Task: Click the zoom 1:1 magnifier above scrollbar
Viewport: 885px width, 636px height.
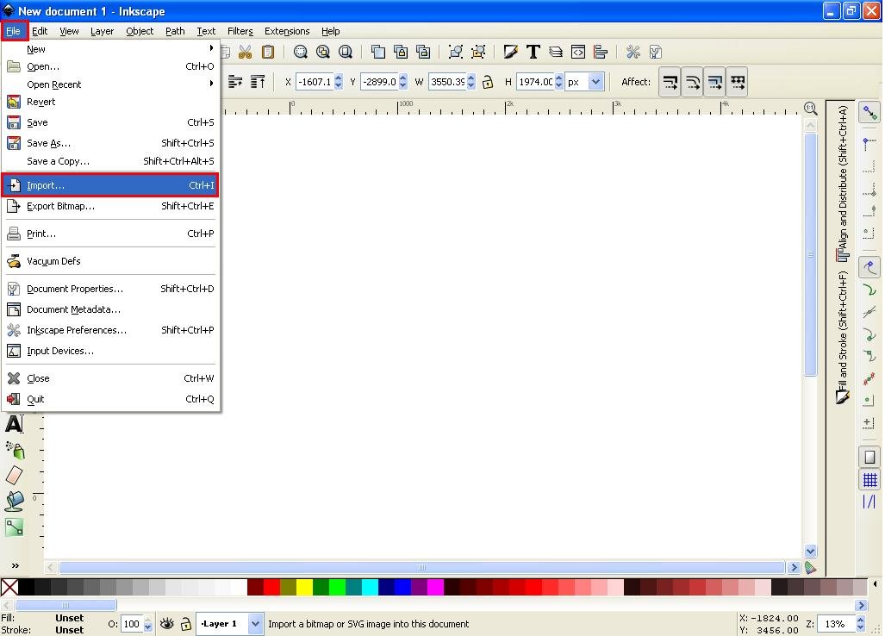Action: [x=811, y=109]
